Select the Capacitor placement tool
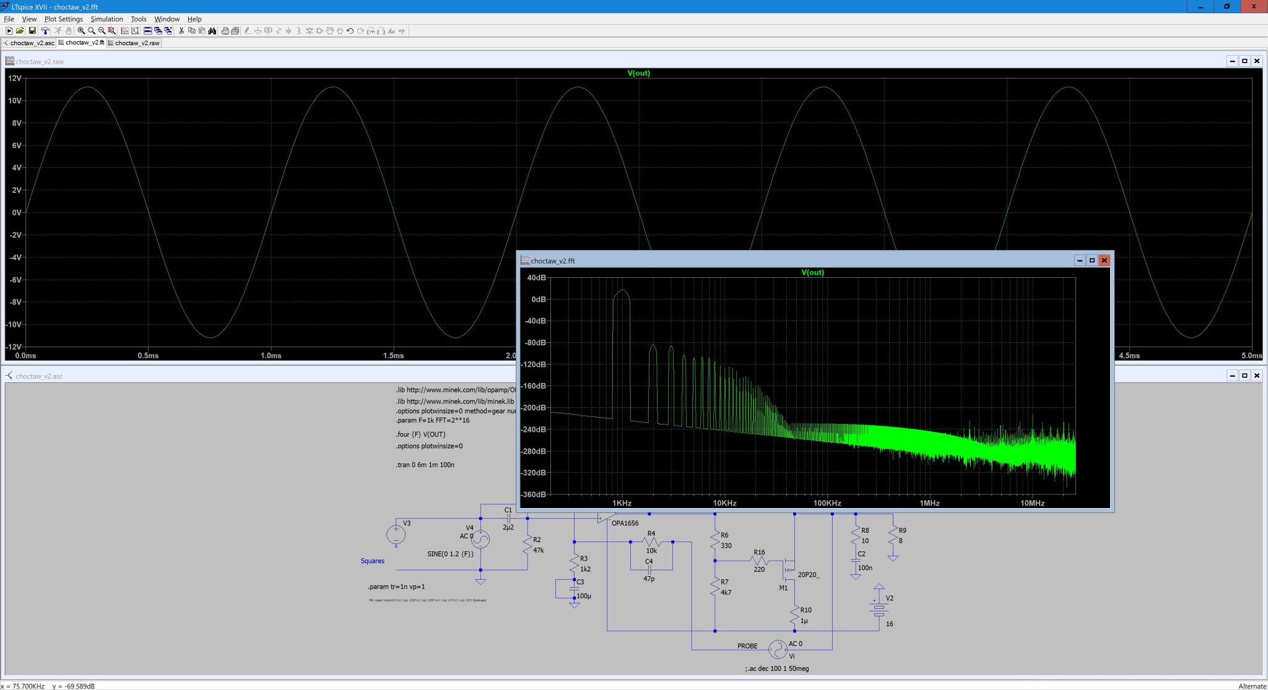Screen dimensions: 1268x690 [289, 31]
